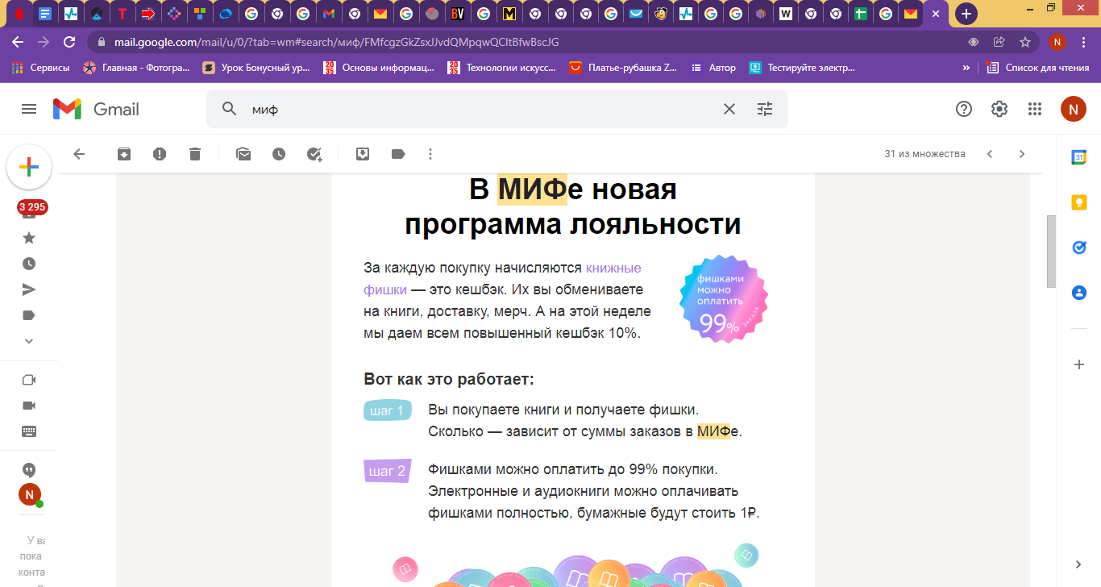Clear the search query with X
The width and height of the screenshot is (1101, 587).
tap(729, 109)
